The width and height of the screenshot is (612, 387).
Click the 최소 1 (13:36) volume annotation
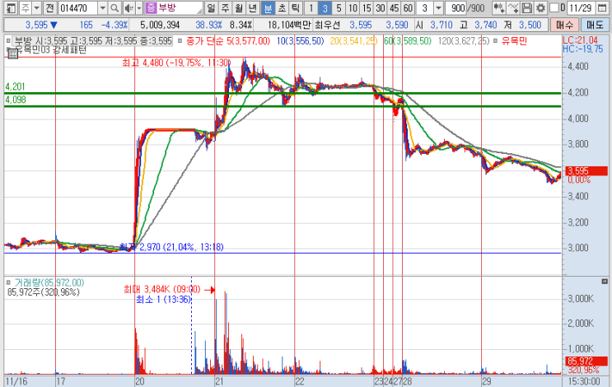tap(164, 299)
